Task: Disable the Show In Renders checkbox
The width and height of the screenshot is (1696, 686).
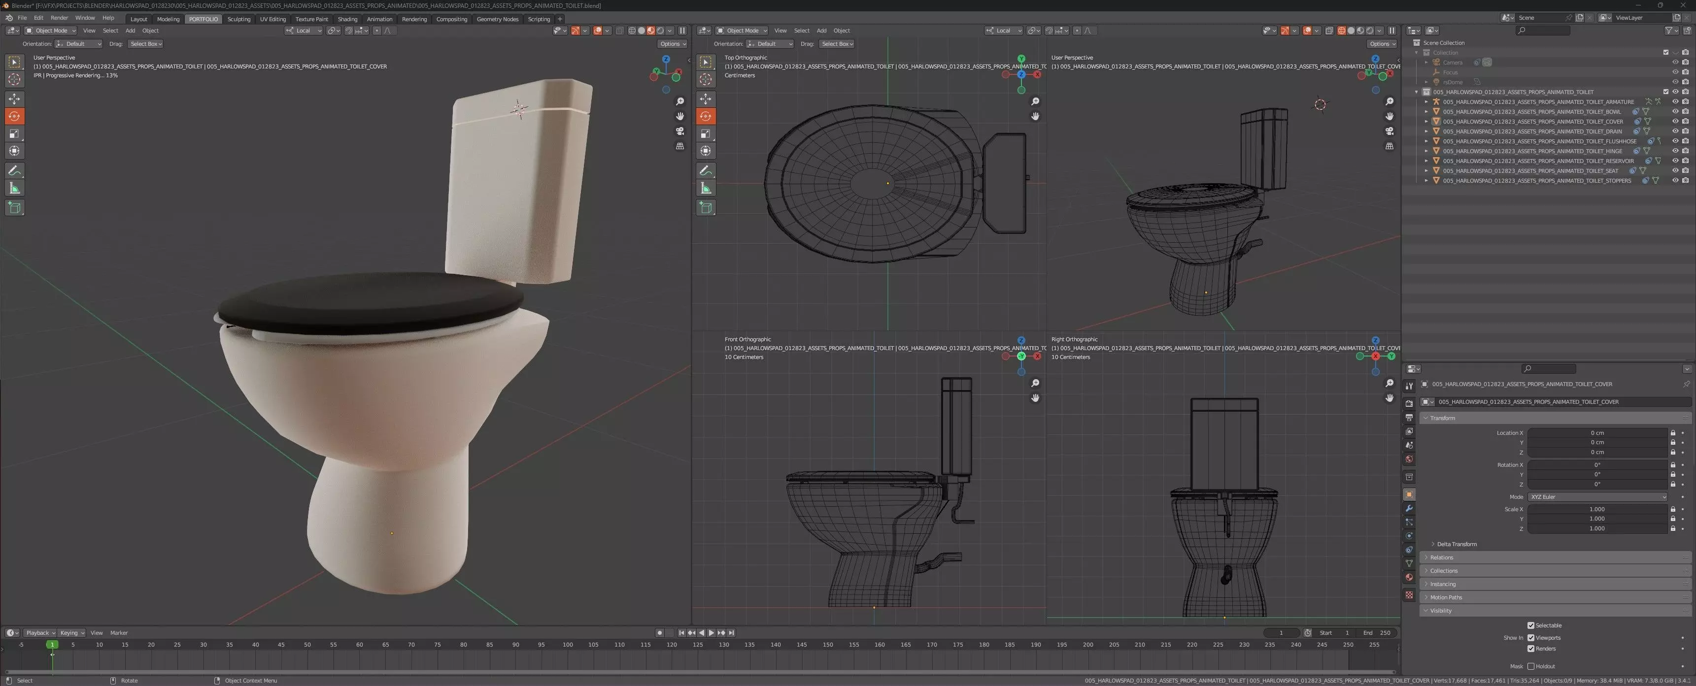Action: click(1531, 649)
